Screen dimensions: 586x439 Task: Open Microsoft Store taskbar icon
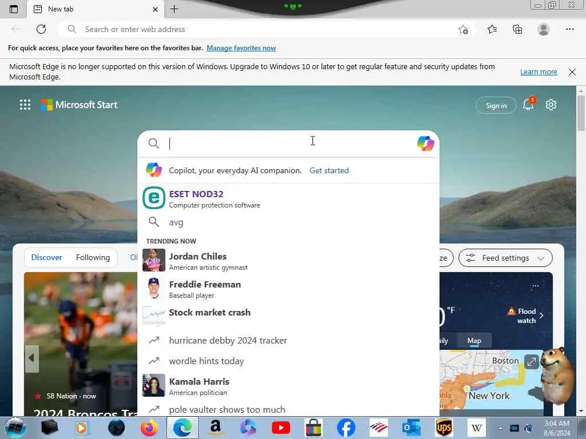coord(313,428)
